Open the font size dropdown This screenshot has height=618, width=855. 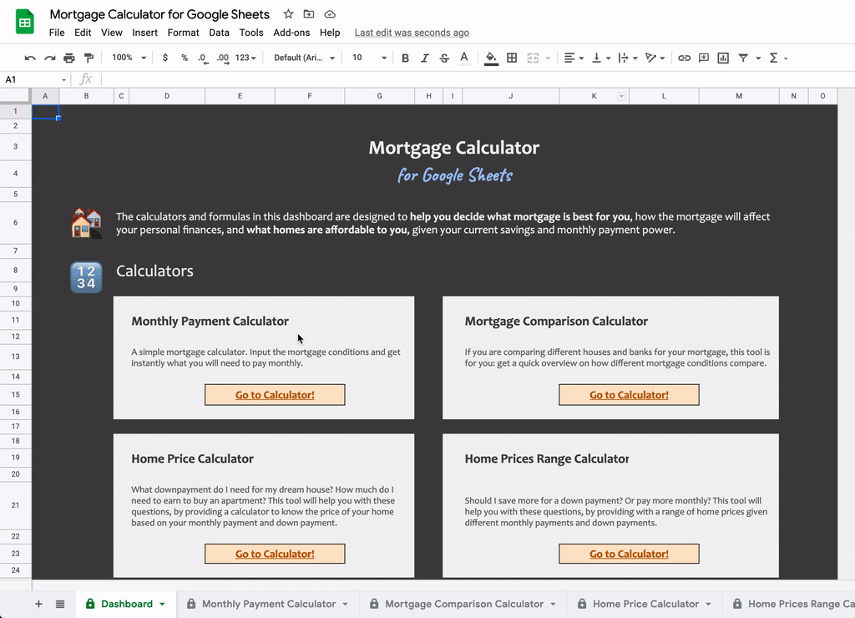369,58
